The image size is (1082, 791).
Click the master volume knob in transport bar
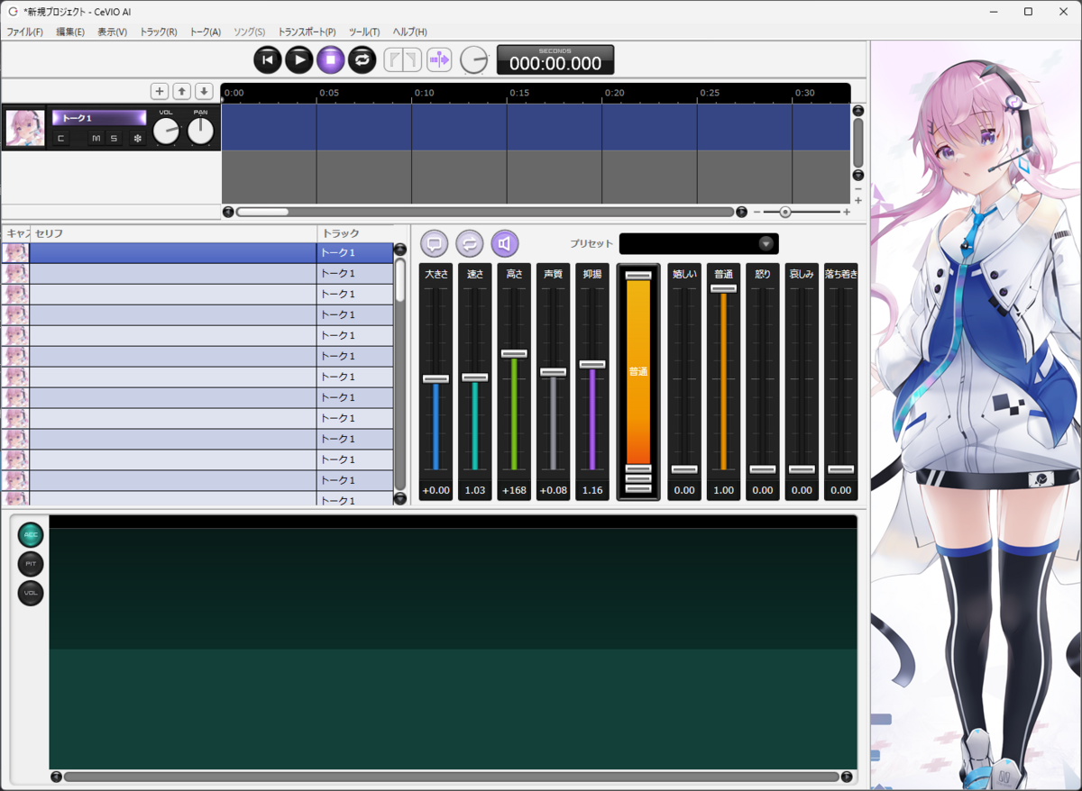[473, 60]
